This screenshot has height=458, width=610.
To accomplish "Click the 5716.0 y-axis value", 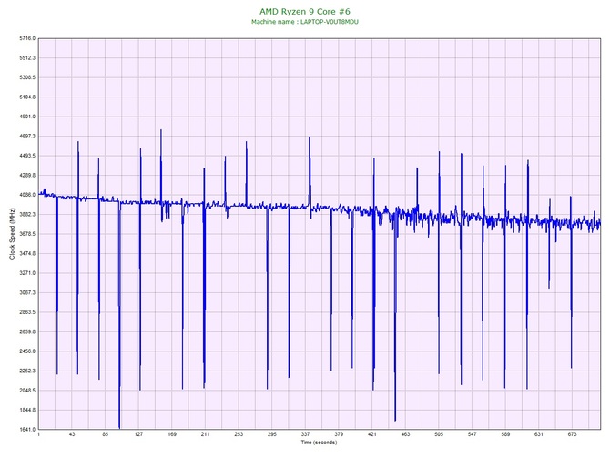I will click(27, 38).
